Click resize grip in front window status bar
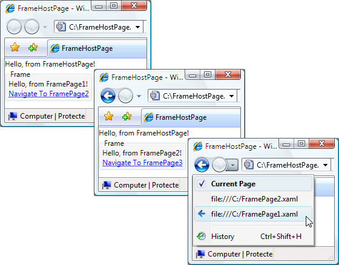This screenshot has width=339, height=265. pos(331,257)
